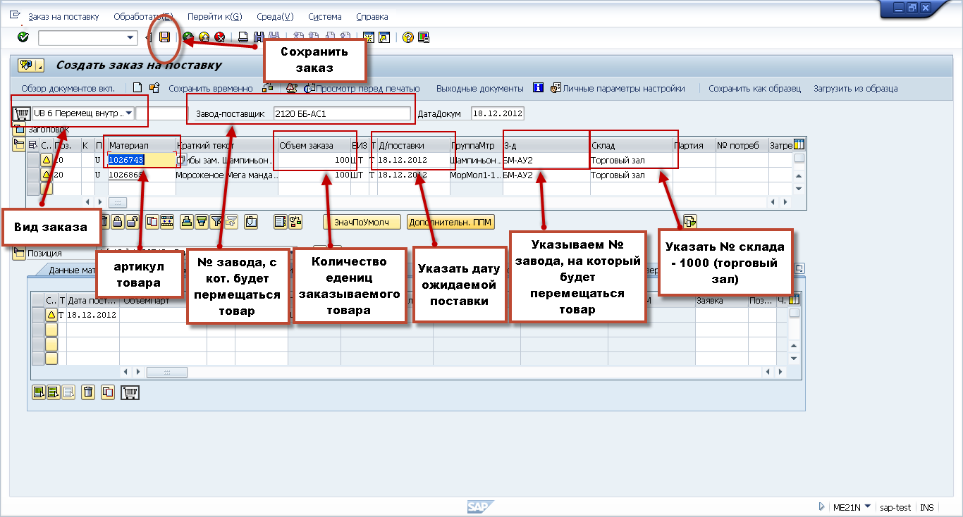Click the set filter funnel icon

tap(216, 222)
